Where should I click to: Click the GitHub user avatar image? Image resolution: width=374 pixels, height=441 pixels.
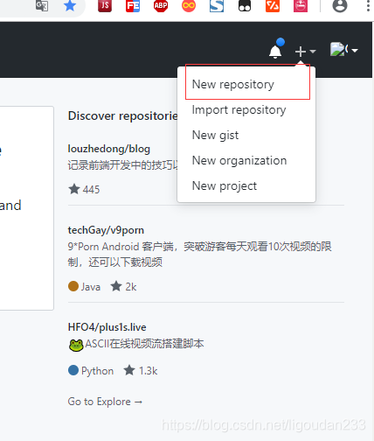tap(339, 49)
